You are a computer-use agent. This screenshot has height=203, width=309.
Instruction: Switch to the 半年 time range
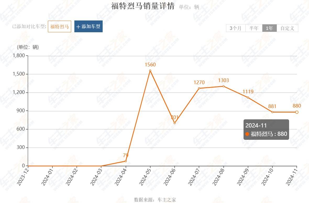(254, 28)
